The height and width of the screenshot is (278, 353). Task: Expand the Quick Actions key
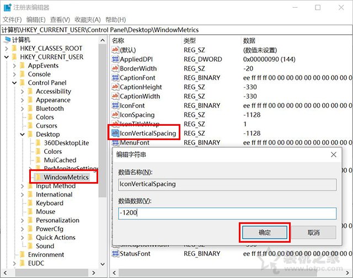pos(22,238)
